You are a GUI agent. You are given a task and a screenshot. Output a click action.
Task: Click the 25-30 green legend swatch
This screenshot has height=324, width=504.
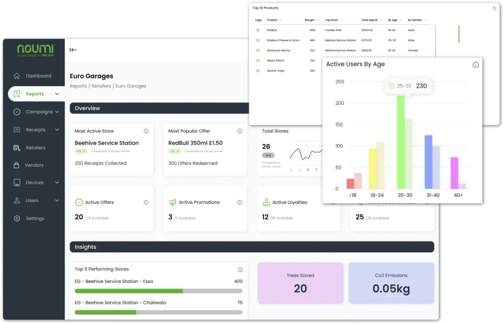[392, 86]
